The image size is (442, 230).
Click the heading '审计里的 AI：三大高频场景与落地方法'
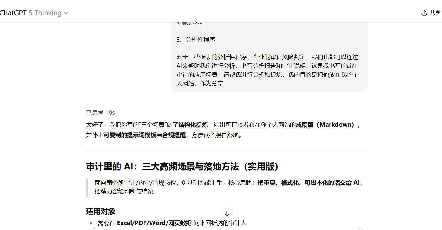point(182,166)
